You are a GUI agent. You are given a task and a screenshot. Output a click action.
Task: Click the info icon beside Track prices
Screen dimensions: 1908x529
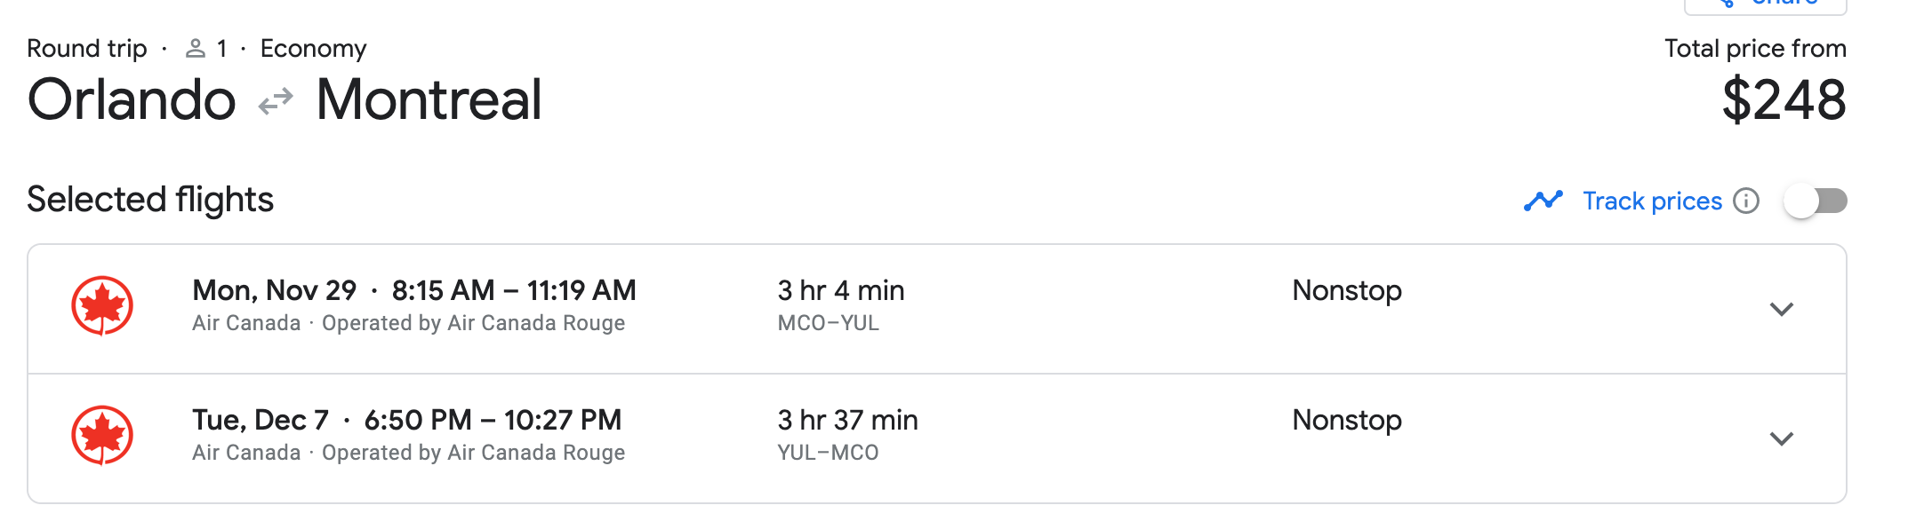1746,201
